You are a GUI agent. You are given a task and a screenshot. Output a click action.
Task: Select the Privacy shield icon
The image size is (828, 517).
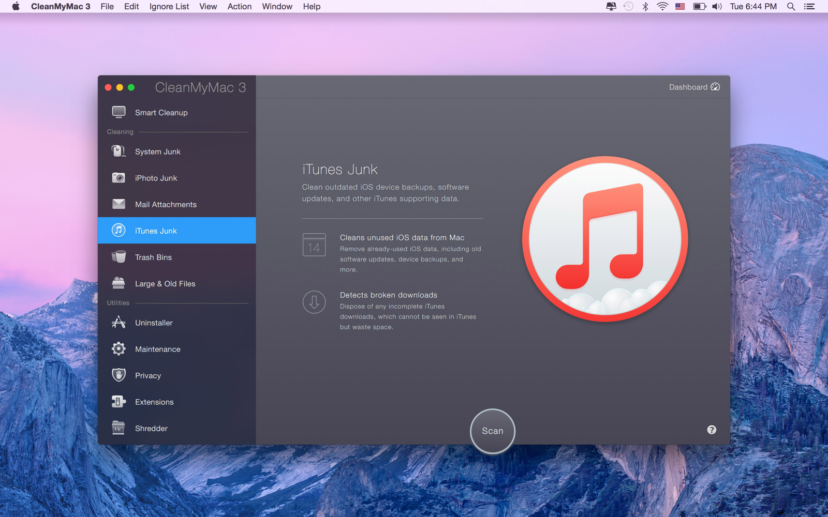tap(119, 375)
